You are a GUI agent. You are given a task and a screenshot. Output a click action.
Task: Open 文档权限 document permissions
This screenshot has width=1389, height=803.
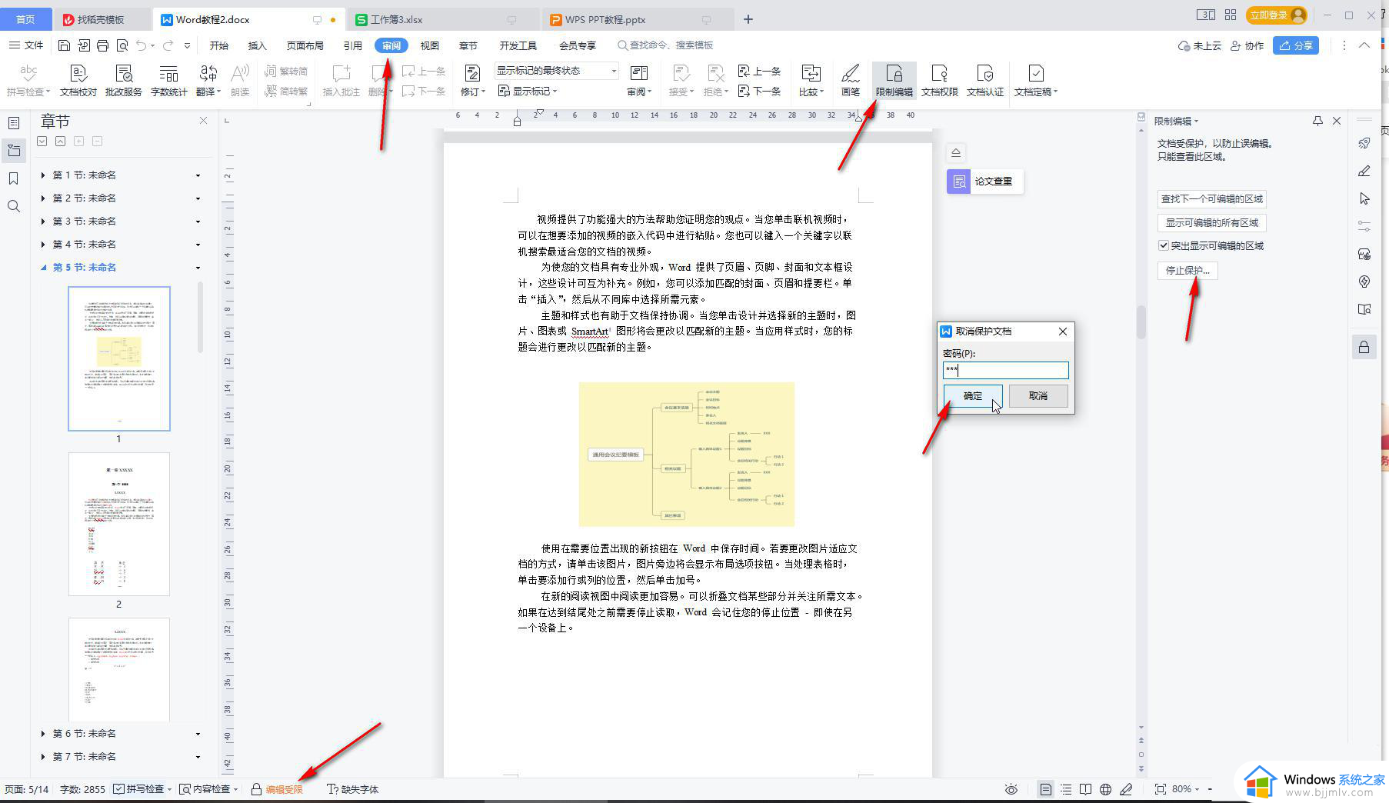[x=940, y=81]
